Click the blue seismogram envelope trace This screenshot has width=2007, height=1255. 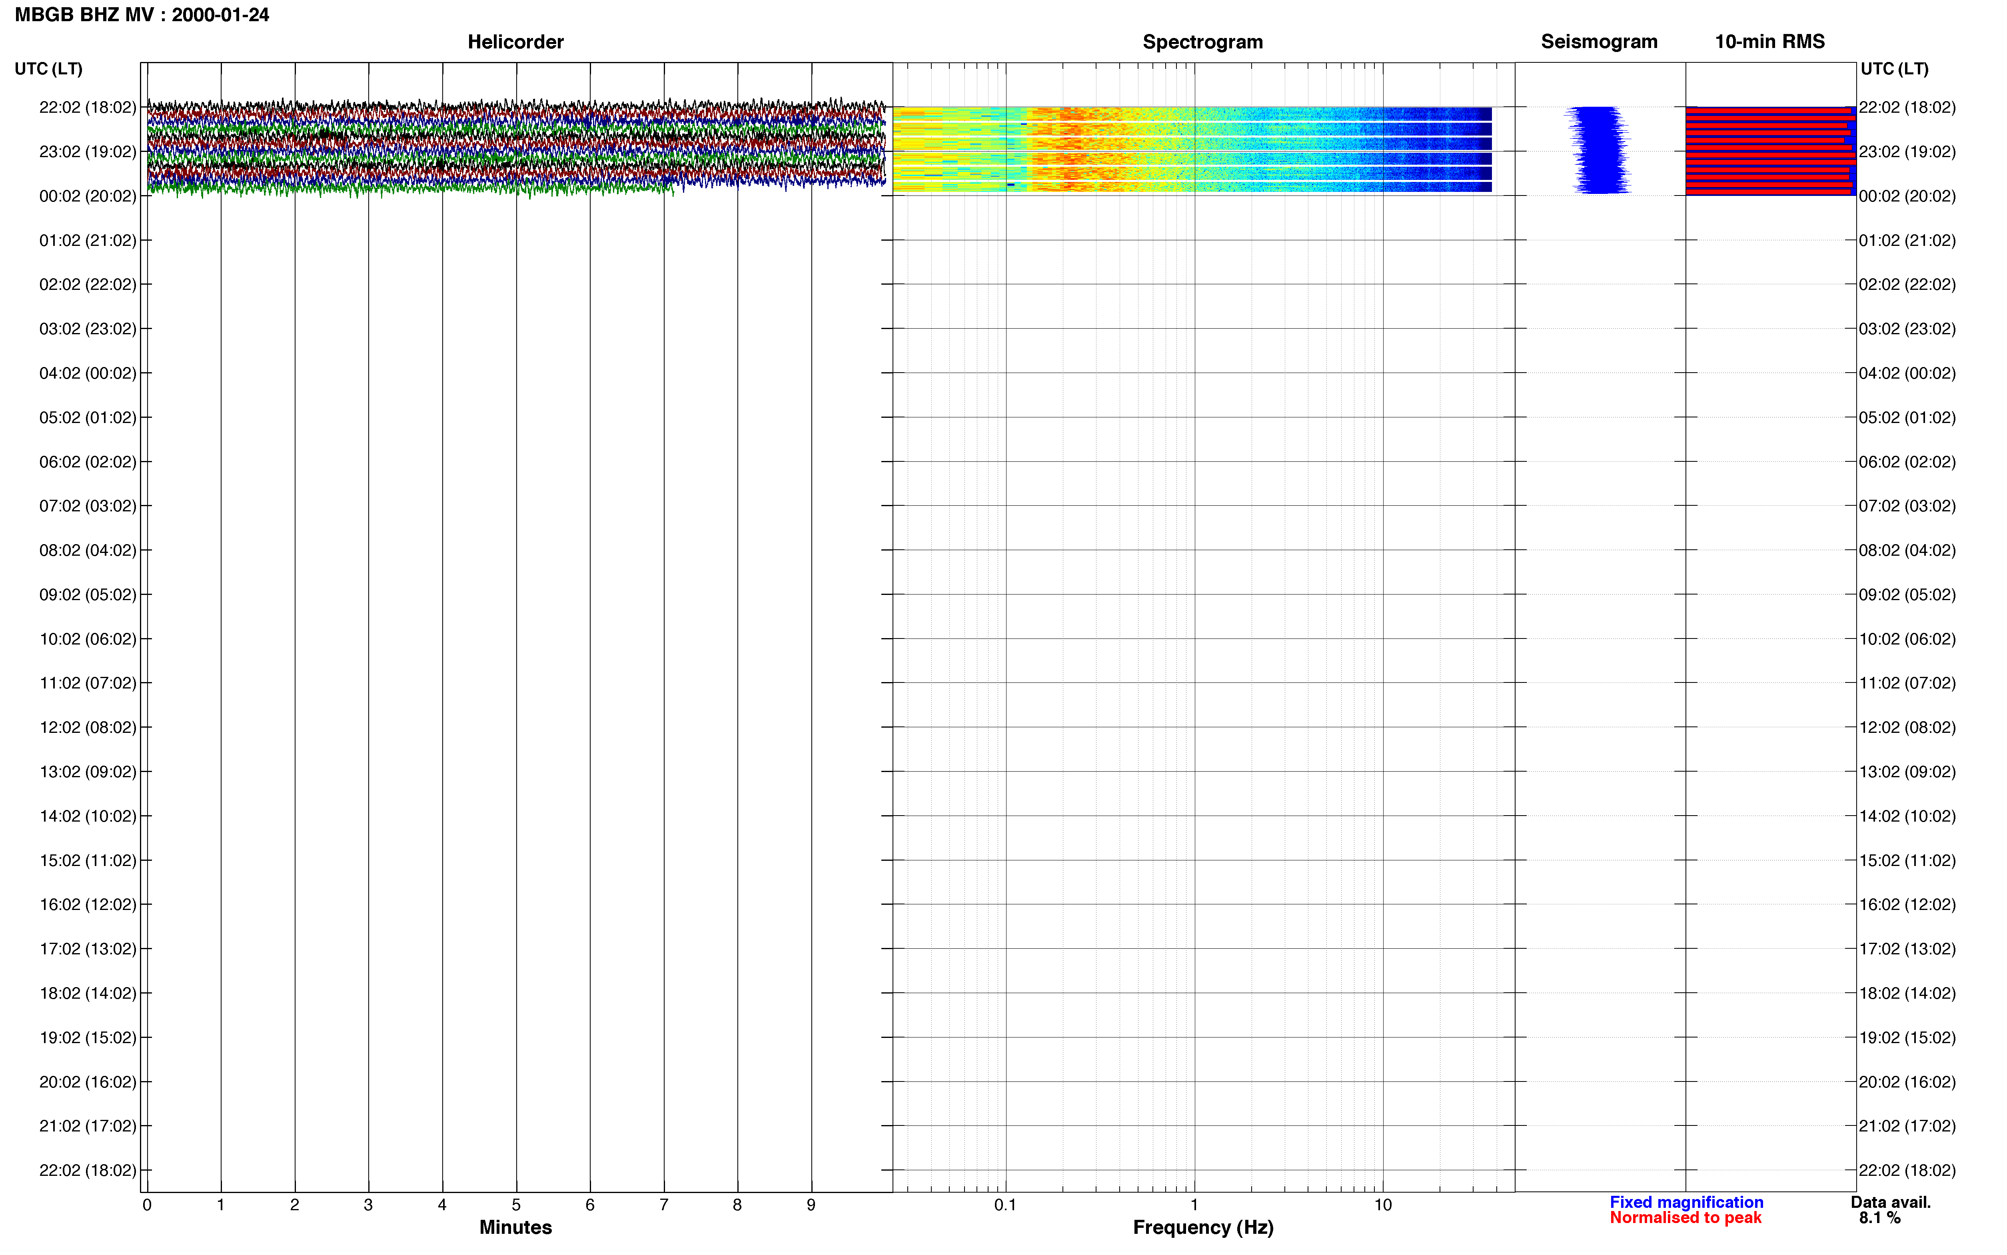(x=1598, y=150)
